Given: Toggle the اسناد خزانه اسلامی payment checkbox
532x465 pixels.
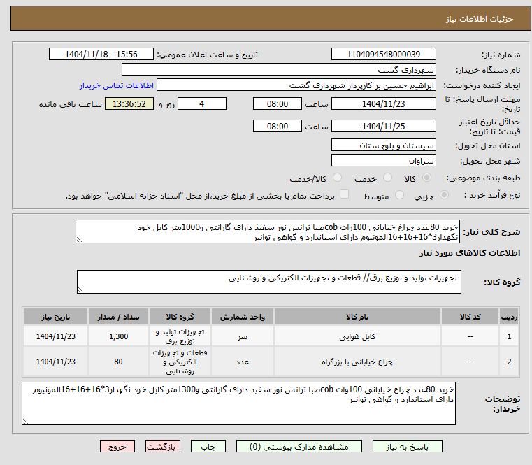Looking at the screenshot, I should coord(345,194).
